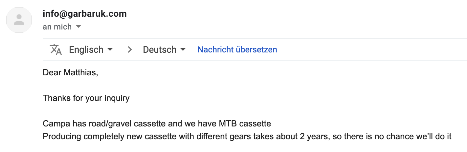Click the right chevron between the languages
Screen dimensions: 467x152
click(x=130, y=50)
